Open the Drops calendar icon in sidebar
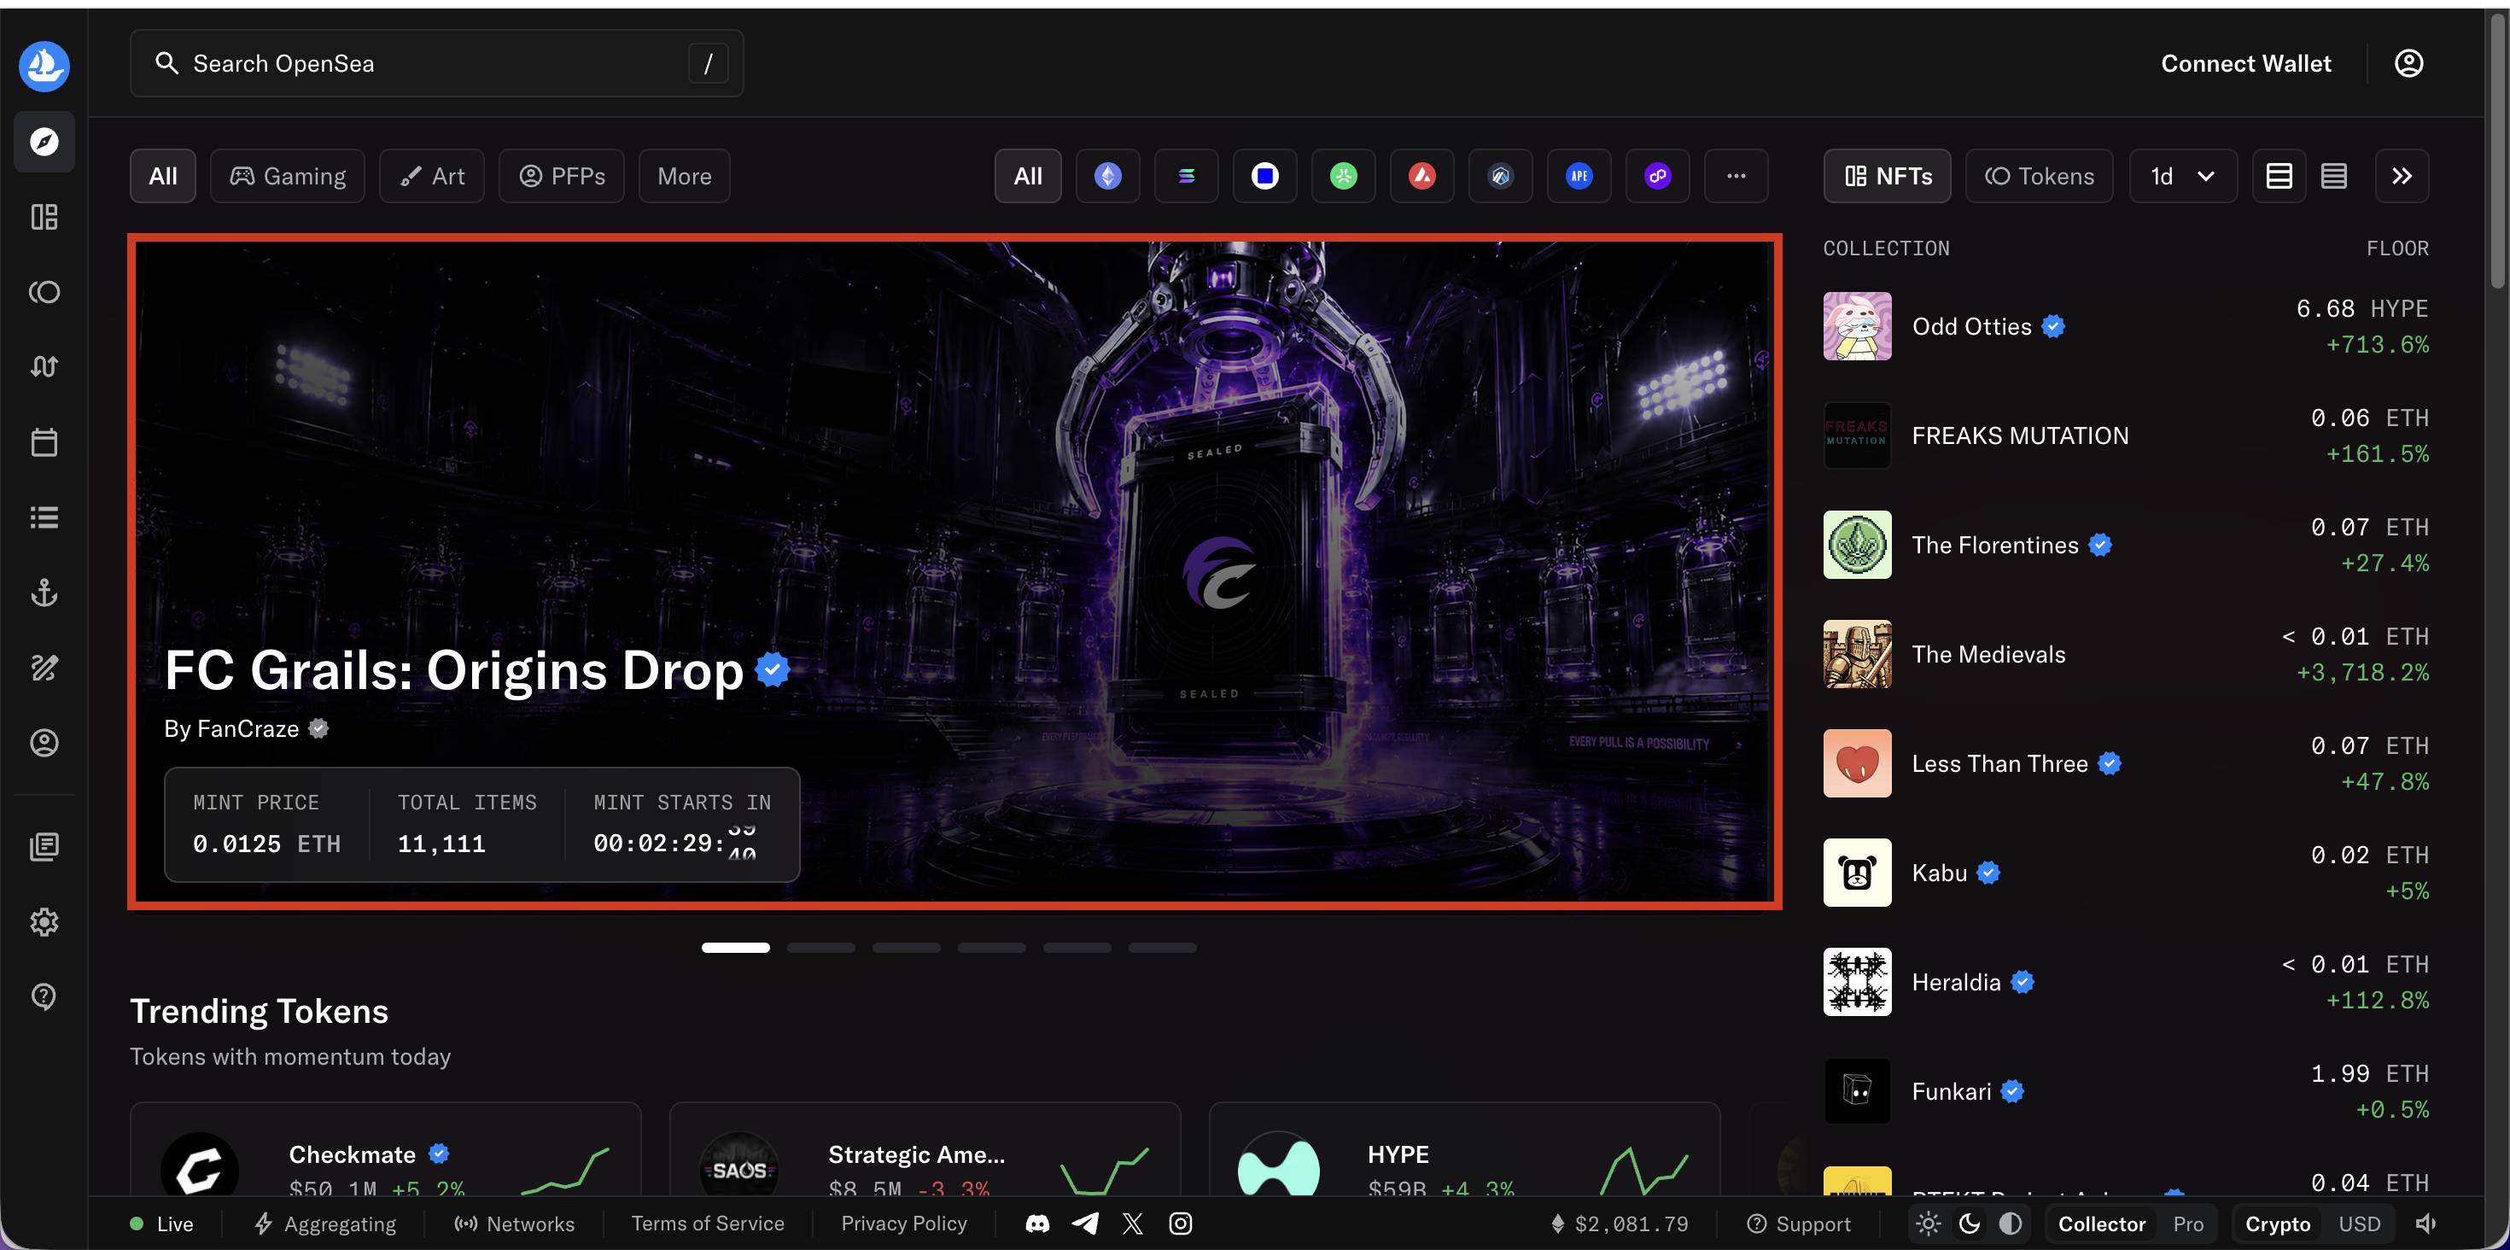 click(x=44, y=442)
